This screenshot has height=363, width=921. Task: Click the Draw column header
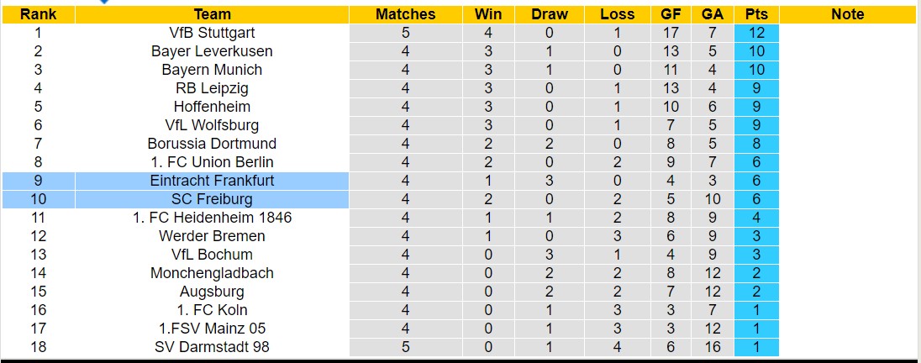pyautogui.click(x=550, y=14)
